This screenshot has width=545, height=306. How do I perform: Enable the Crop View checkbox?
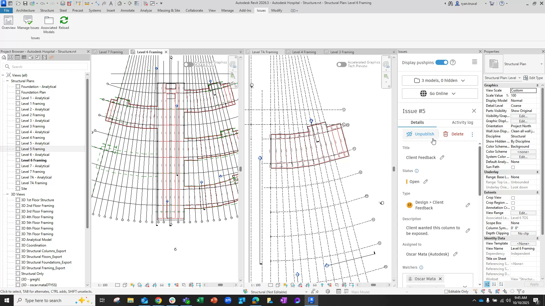point(513,198)
